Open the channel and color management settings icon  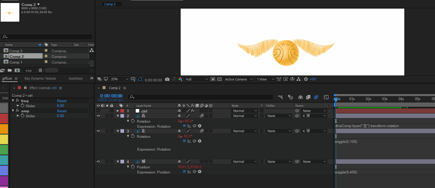pos(180,79)
